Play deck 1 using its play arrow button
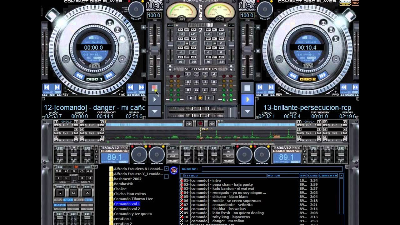This screenshot has height=225, width=400. point(155,99)
